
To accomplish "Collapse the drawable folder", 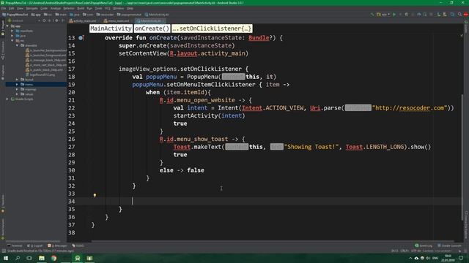I will click(17, 45).
